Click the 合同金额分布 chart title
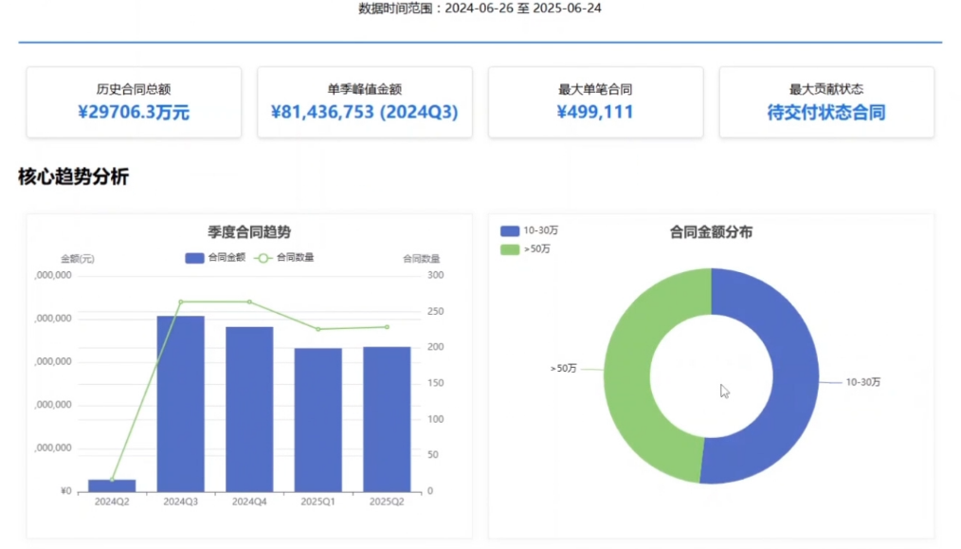The image size is (961, 549). pyautogui.click(x=711, y=232)
